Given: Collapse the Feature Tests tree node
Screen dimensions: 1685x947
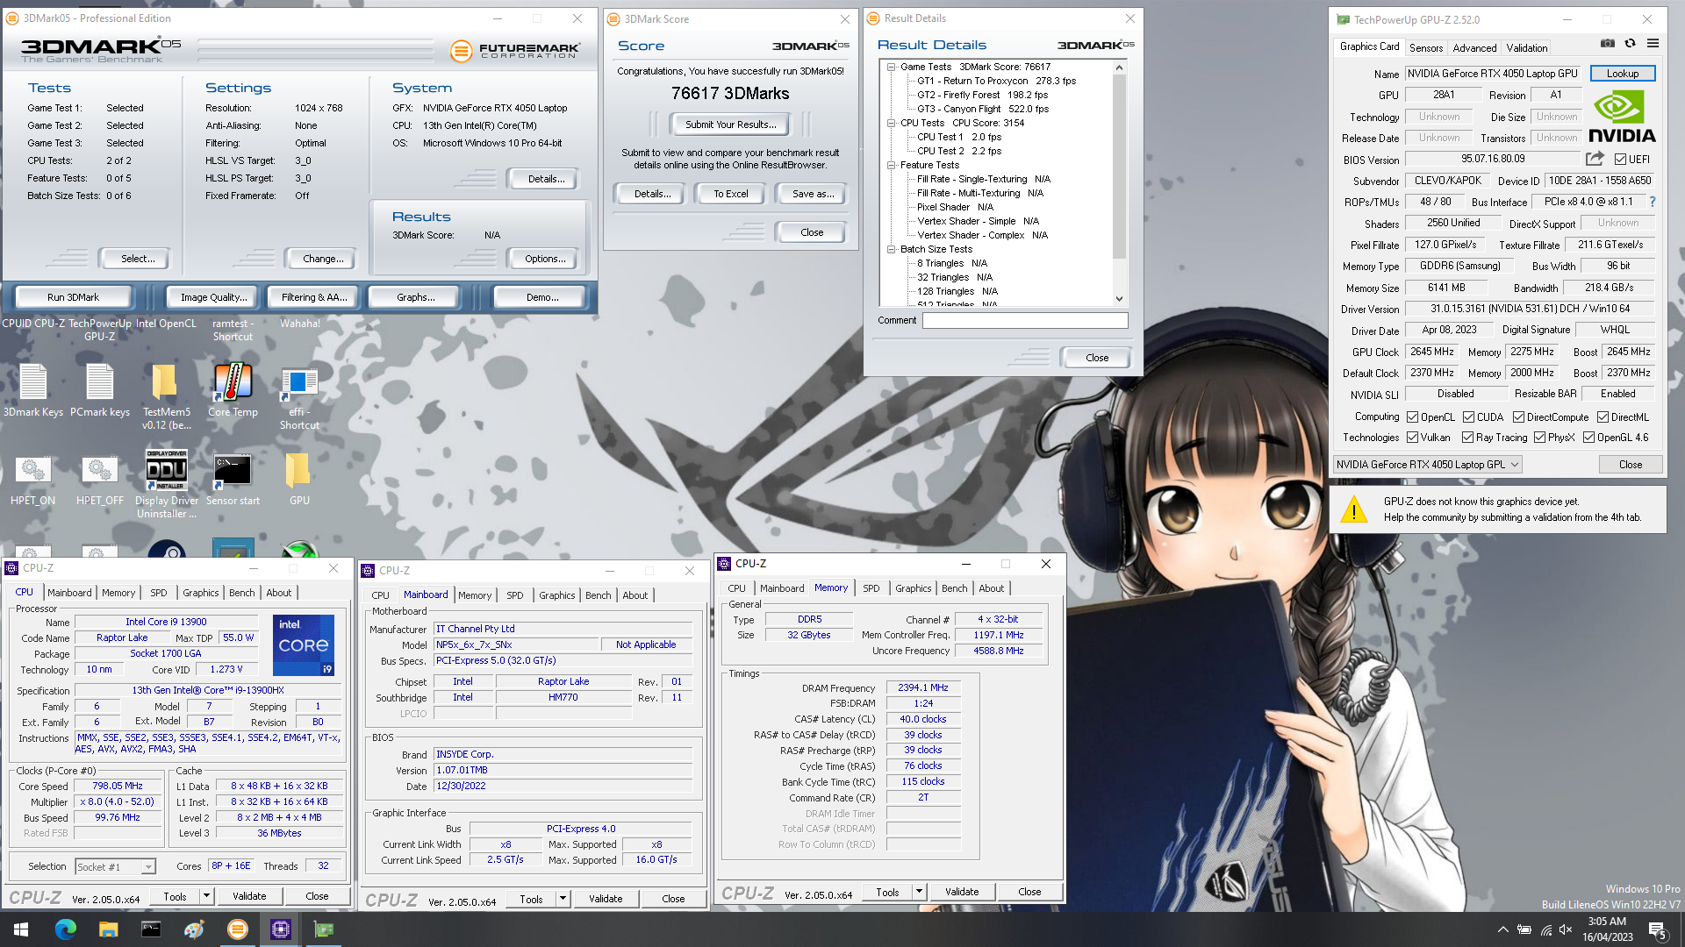Looking at the screenshot, I should (891, 165).
